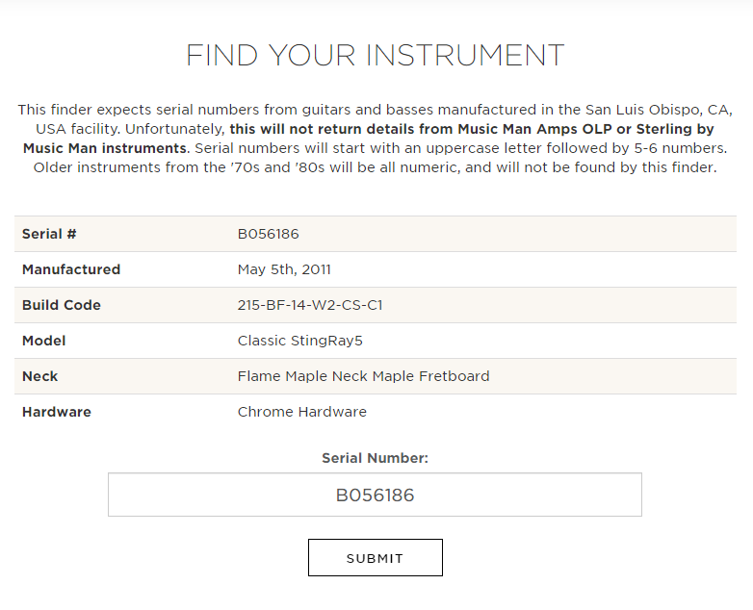Click the Manufactured row label
The height and width of the screenshot is (610, 753).
pyautogui.click(x=71, y=269)
